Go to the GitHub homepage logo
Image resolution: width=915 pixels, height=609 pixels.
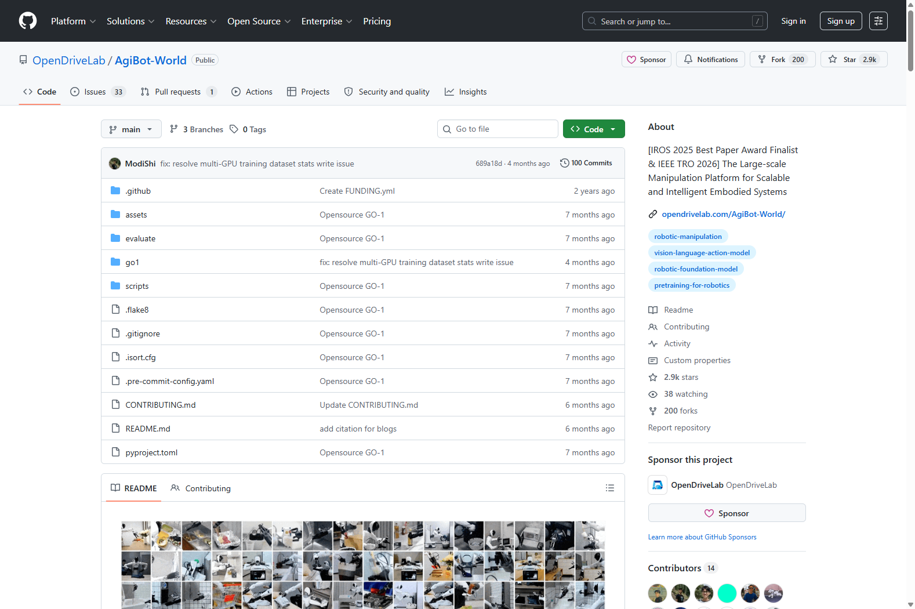(x=28, y=21)
